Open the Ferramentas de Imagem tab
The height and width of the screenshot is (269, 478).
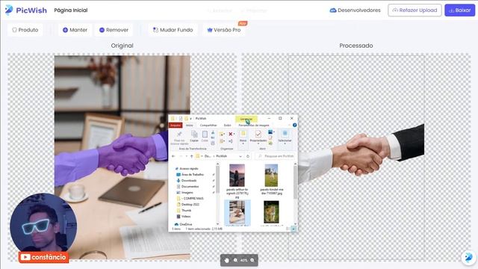254,126
